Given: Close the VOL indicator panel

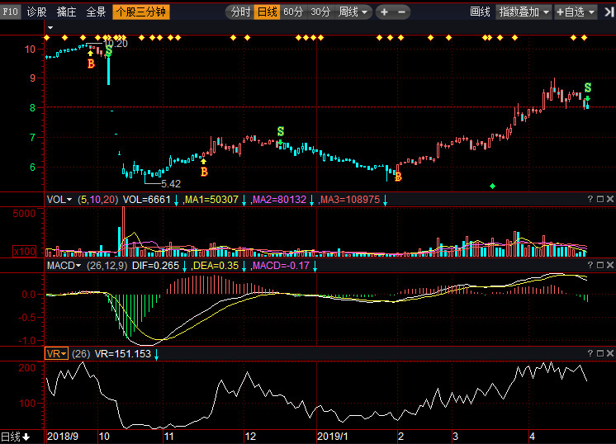Looking at the screenshot, I should [610, 199].
